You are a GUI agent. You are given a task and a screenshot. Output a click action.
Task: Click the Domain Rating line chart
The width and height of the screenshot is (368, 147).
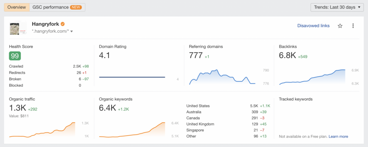click(x=132, y=77)
